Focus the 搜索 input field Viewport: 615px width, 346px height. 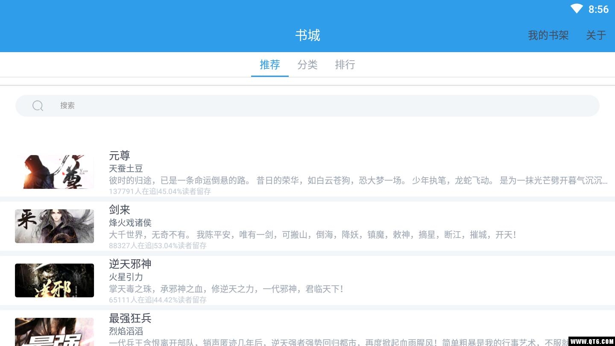click(x=307, y=106)
